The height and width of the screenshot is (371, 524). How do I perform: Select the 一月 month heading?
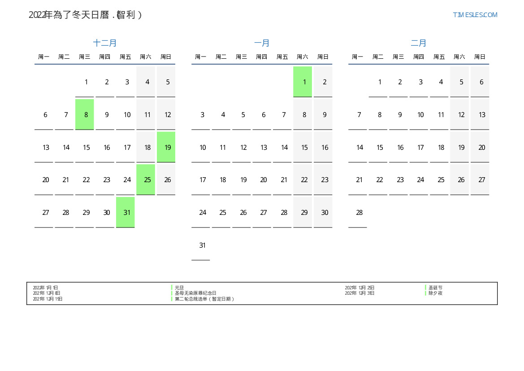tap(262, 43)
